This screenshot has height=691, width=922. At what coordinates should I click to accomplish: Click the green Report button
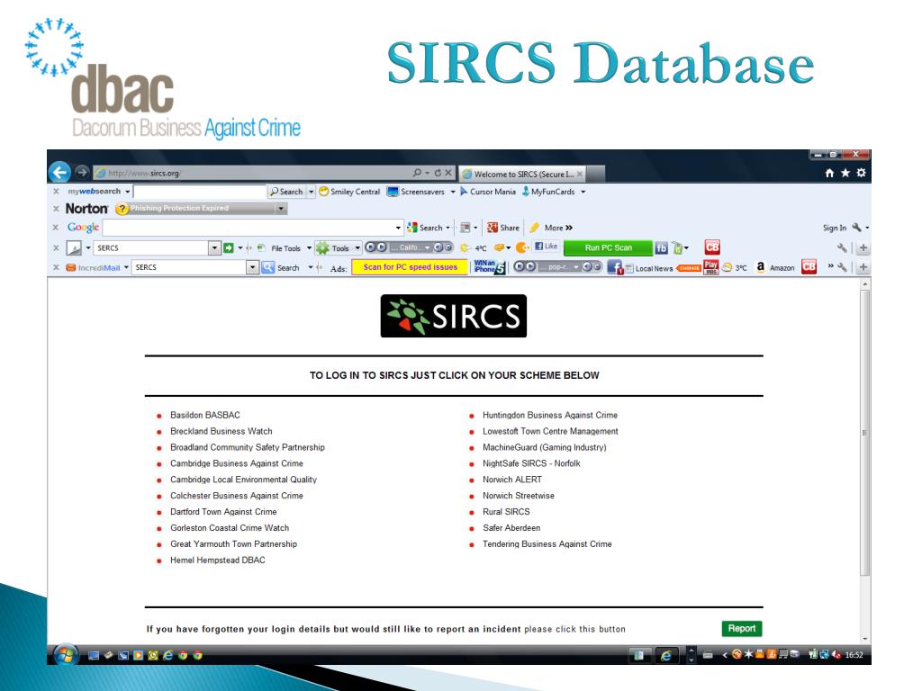(742, 628)
